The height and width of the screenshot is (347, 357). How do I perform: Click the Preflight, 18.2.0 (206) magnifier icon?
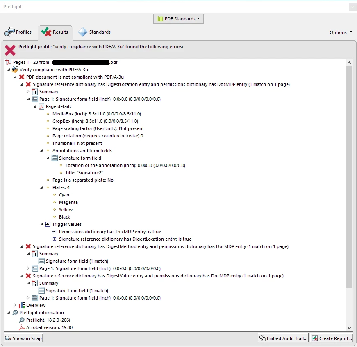tap(22, 320)
